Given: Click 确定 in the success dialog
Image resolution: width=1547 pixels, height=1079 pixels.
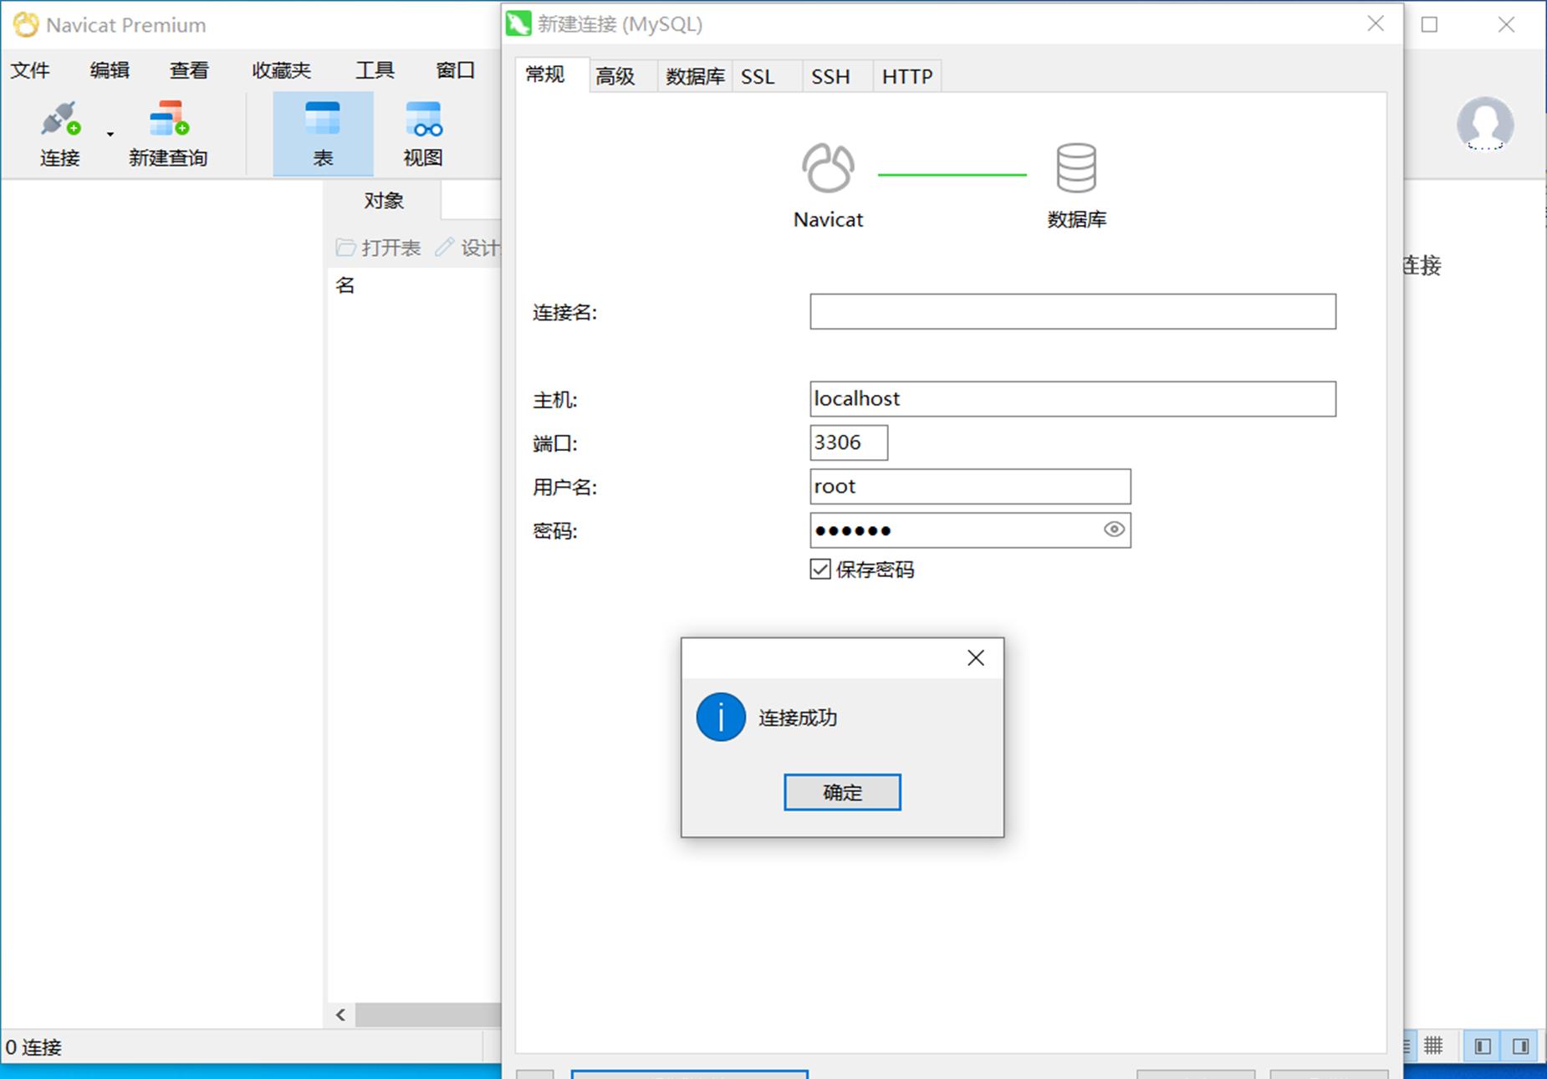Looking at the screenshot, I should click(x=842, y=792).
